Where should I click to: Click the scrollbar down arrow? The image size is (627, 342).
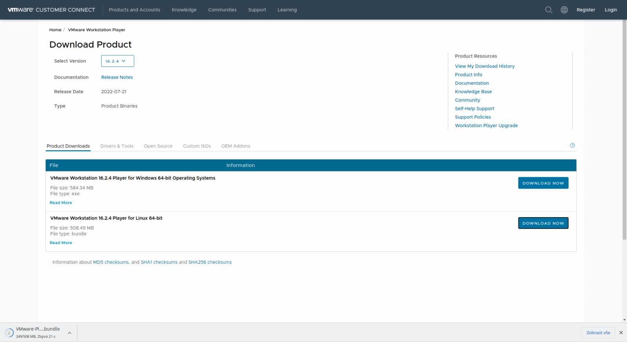point(625,320)
